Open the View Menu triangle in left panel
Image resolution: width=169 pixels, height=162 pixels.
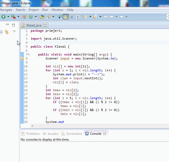pos(14,31)
